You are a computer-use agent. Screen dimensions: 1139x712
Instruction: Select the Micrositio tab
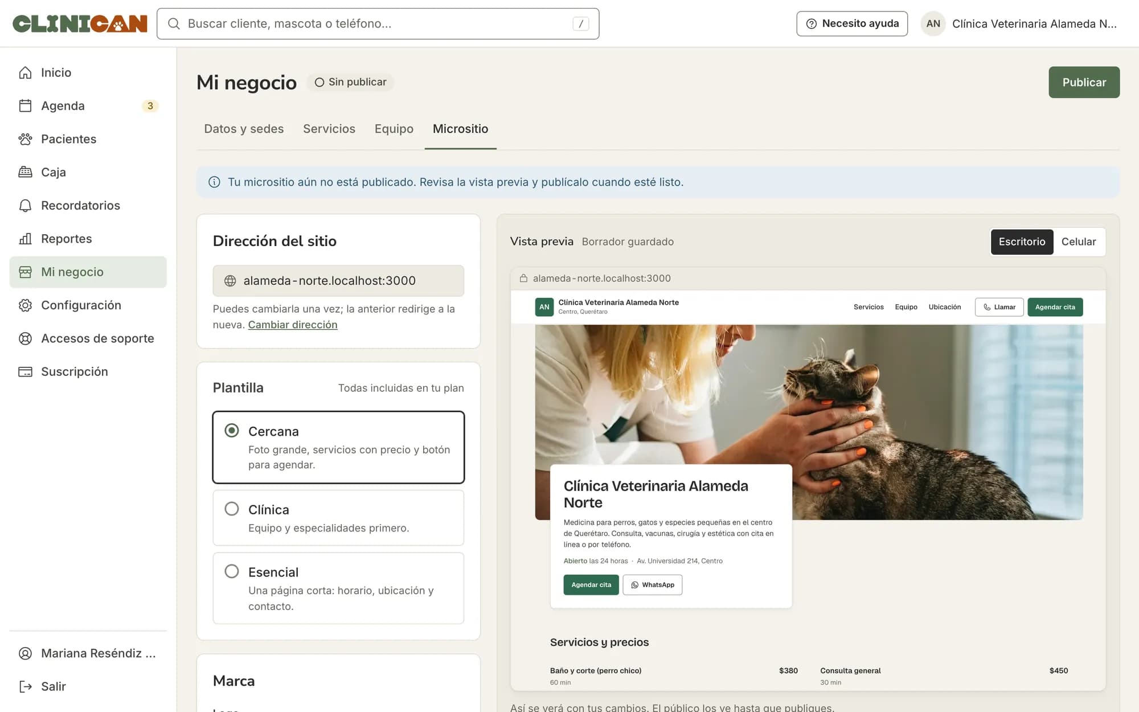pos(460,129)
